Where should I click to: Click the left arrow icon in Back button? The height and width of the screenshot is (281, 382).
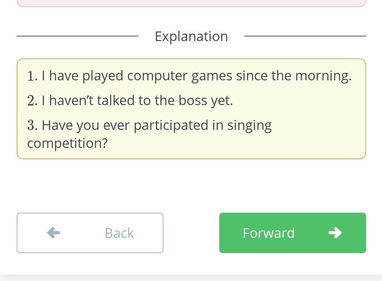click(x=54, y=233)
